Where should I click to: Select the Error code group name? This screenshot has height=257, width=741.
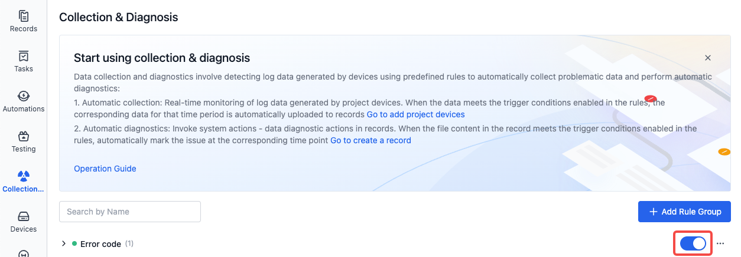point(100,244)
